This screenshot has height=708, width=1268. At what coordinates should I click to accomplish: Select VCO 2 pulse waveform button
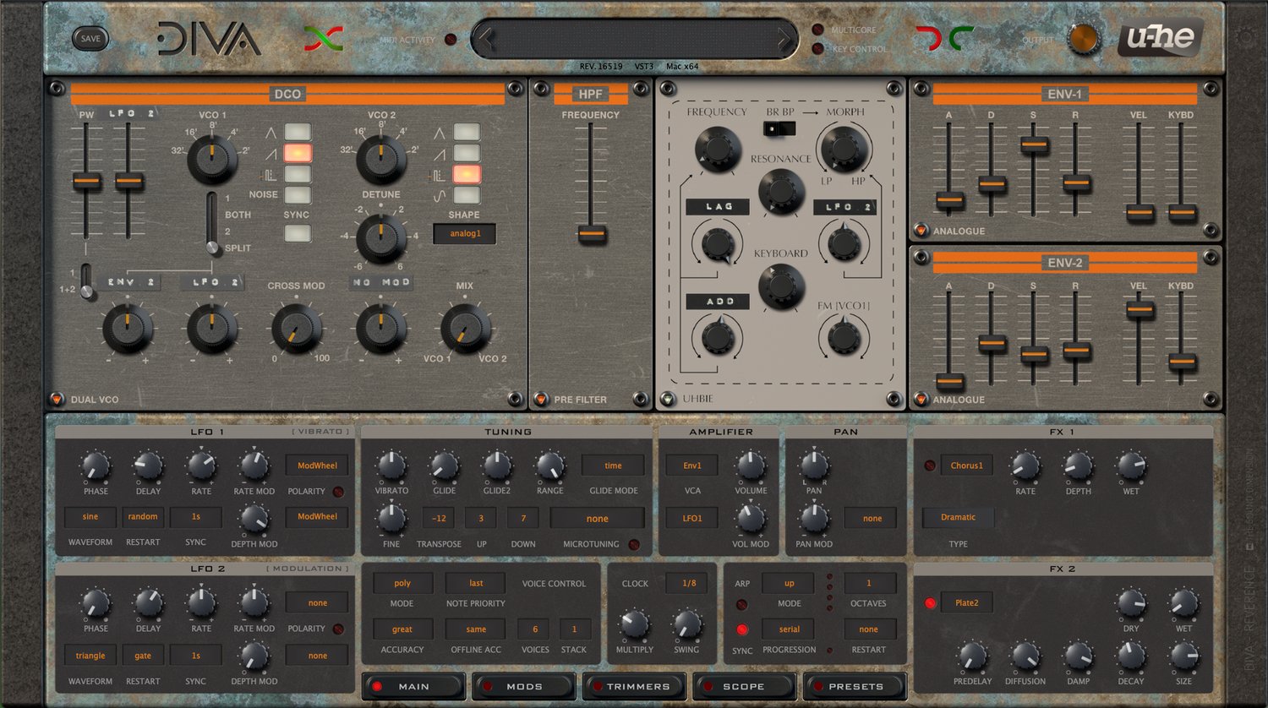467,174
